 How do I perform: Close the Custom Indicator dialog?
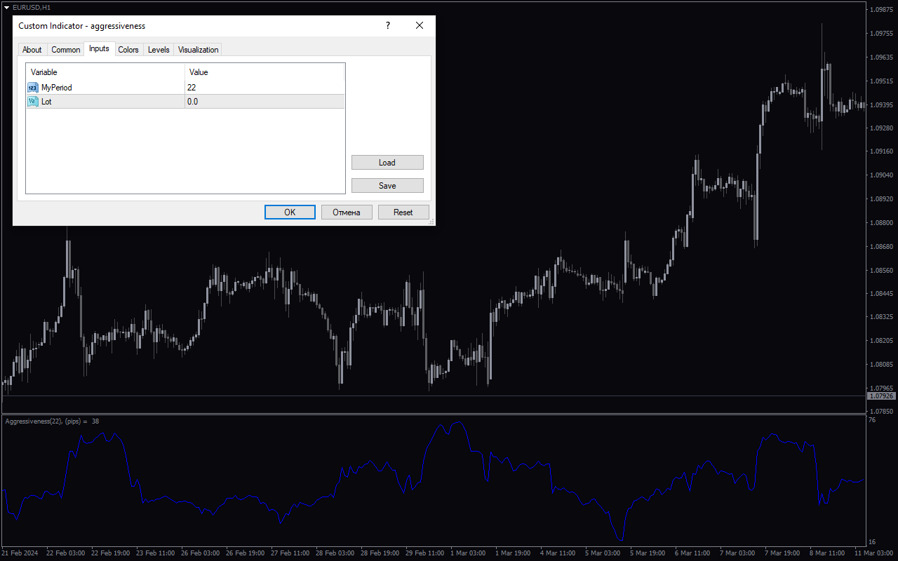420,26
